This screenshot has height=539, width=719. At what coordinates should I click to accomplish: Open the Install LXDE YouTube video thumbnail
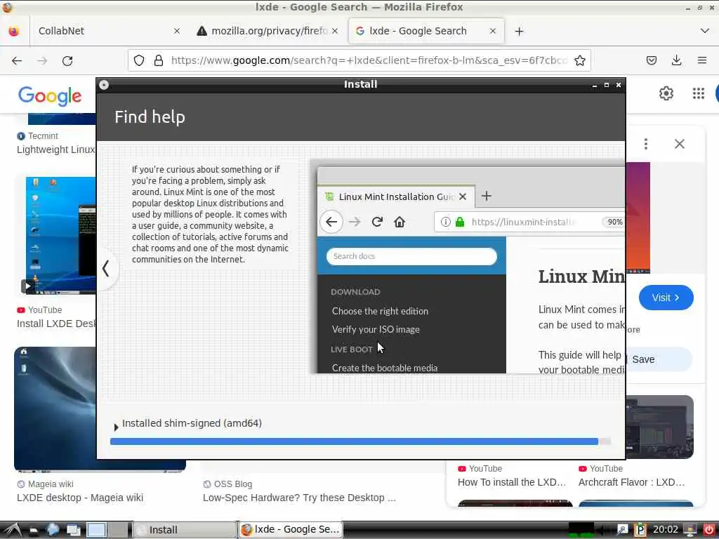click(60, 236)
